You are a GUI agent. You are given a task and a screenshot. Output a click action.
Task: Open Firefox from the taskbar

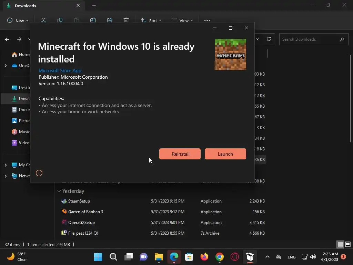204,257
